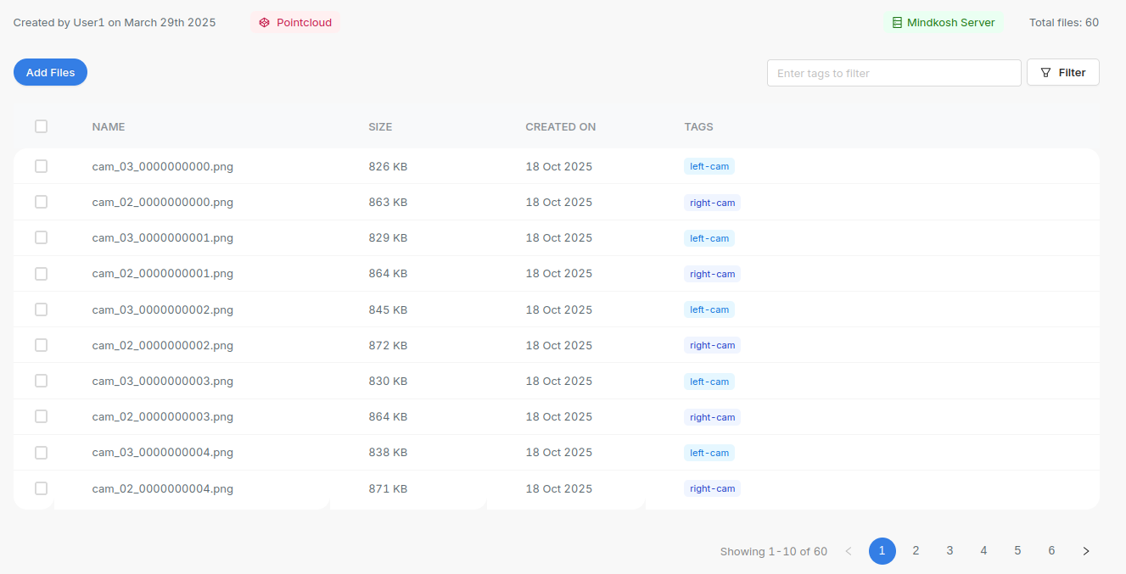The height and width of the screenshot is (574, 1126).
Task: Click the NAME column header
Action: click(x=109, y=127)
